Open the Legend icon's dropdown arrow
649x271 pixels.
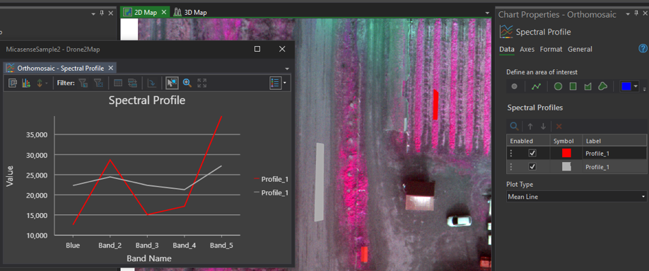tap(285, 83)
